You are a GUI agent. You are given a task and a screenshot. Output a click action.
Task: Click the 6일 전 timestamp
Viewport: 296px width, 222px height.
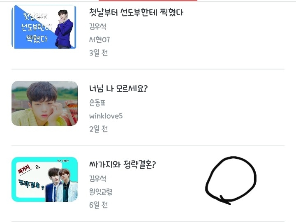(98, 205)
